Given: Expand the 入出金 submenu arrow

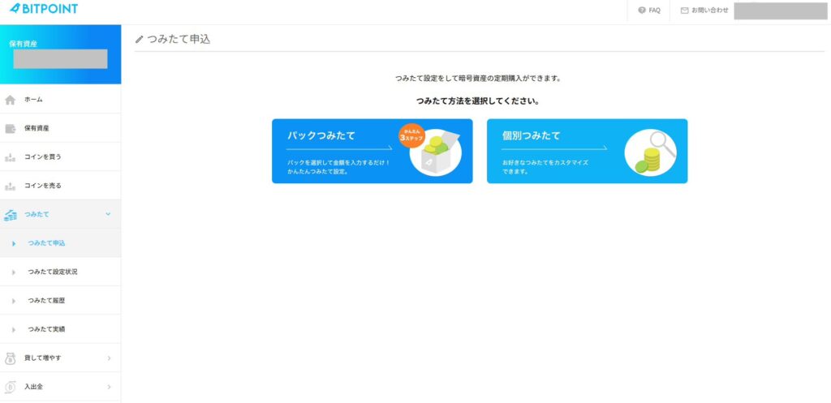Looking at the screenshot, I should pos(109,387).
